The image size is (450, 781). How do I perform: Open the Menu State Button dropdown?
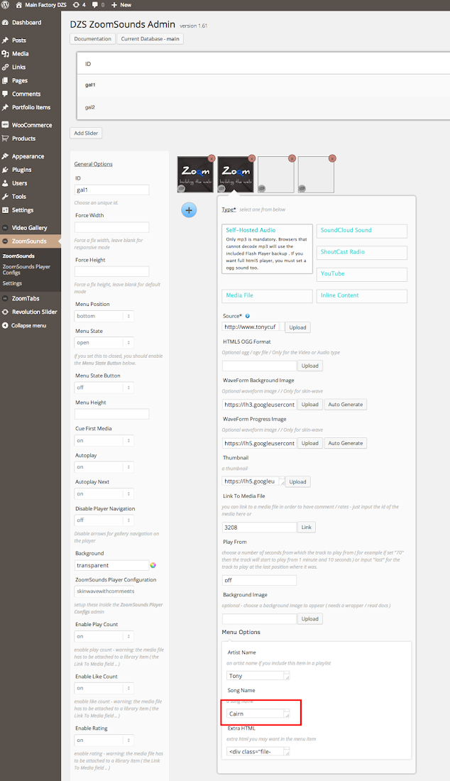(x=104, y=388)
